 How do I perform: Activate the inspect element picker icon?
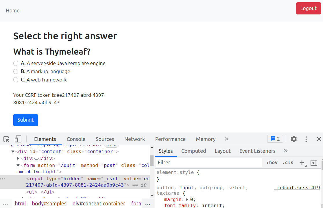[6, 139]
